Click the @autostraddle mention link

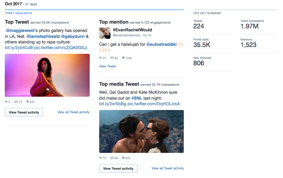[x=161, y=44]
